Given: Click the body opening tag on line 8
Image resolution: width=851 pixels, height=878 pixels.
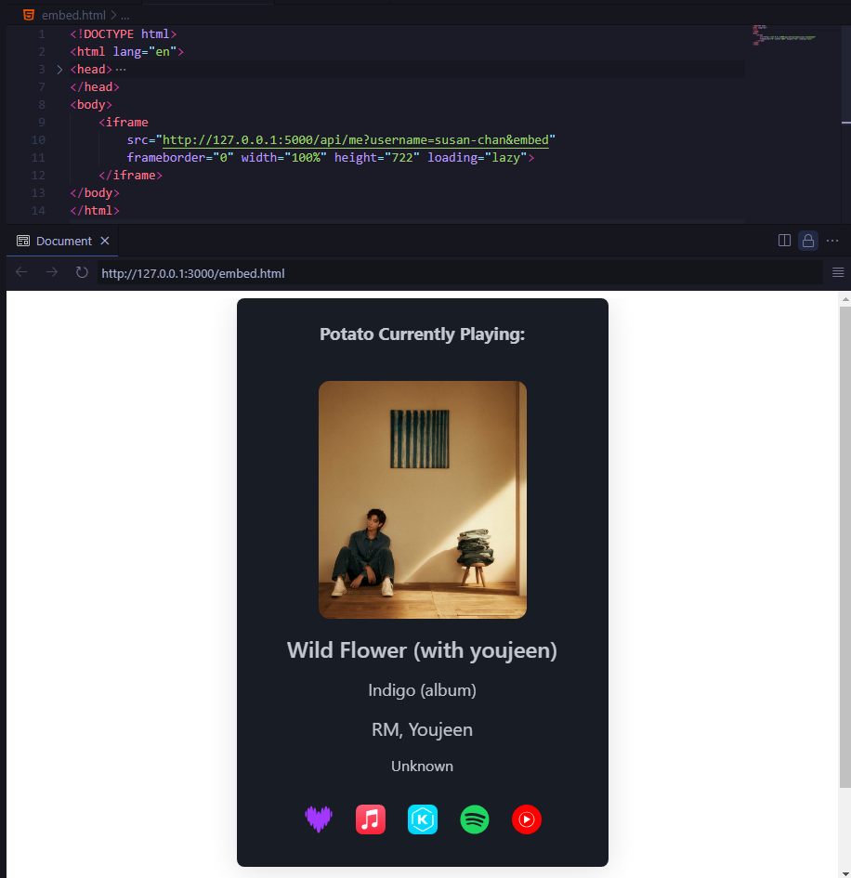Looking at the screenshot, I should click(91, 105).
